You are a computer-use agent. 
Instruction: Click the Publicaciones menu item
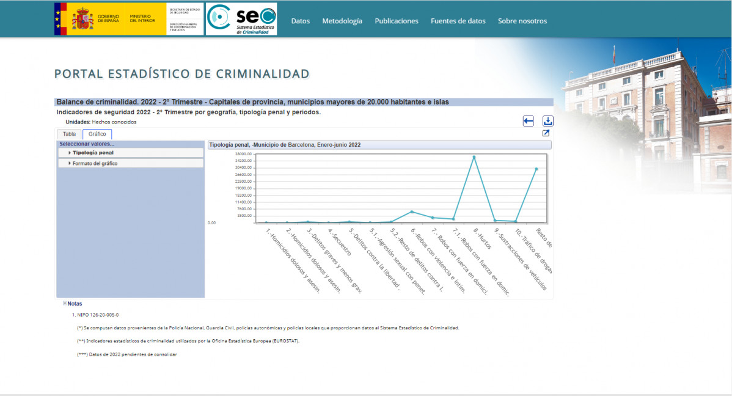click(x=396, y=20)
